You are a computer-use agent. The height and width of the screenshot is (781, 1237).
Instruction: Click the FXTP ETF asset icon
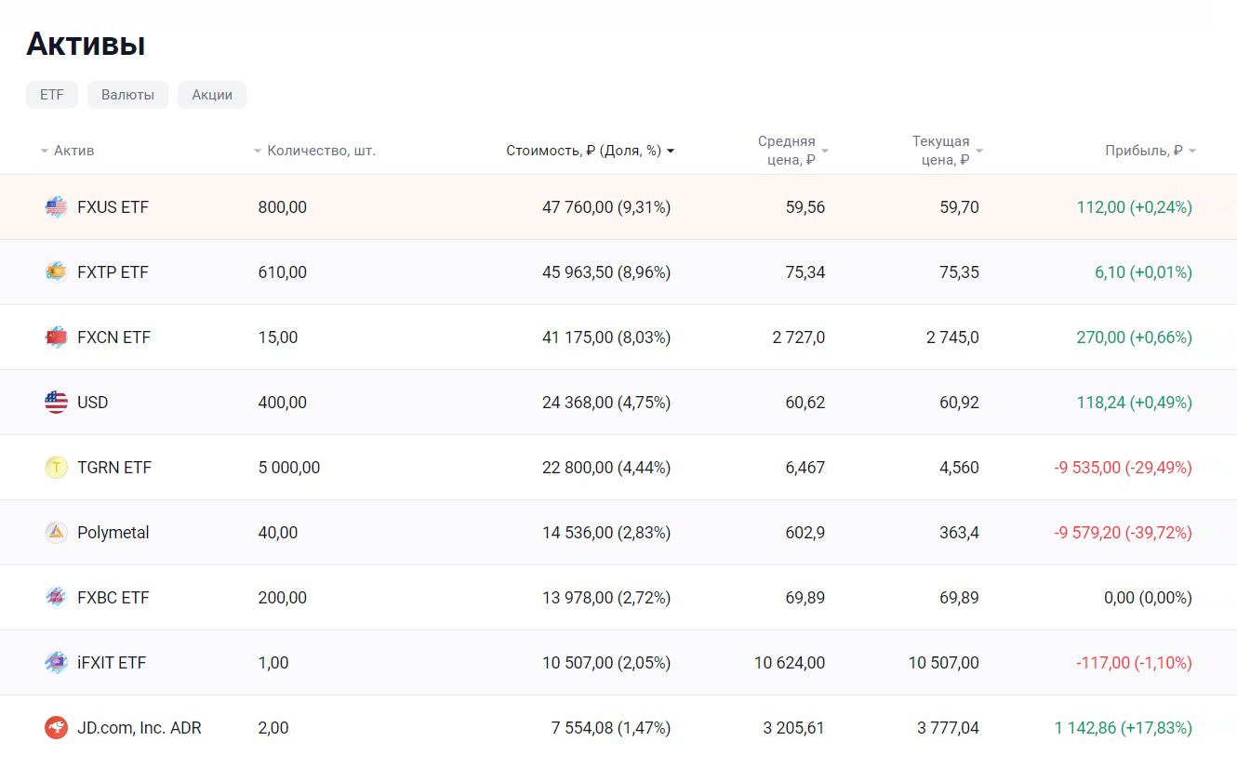pyautogui.click(x=56, y=272)
